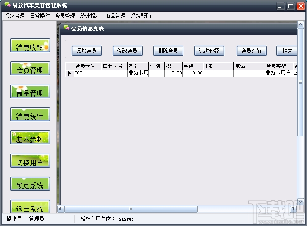This screenshot has height=226, width=307.
Task: Maximize the application window
Action: 291,6
